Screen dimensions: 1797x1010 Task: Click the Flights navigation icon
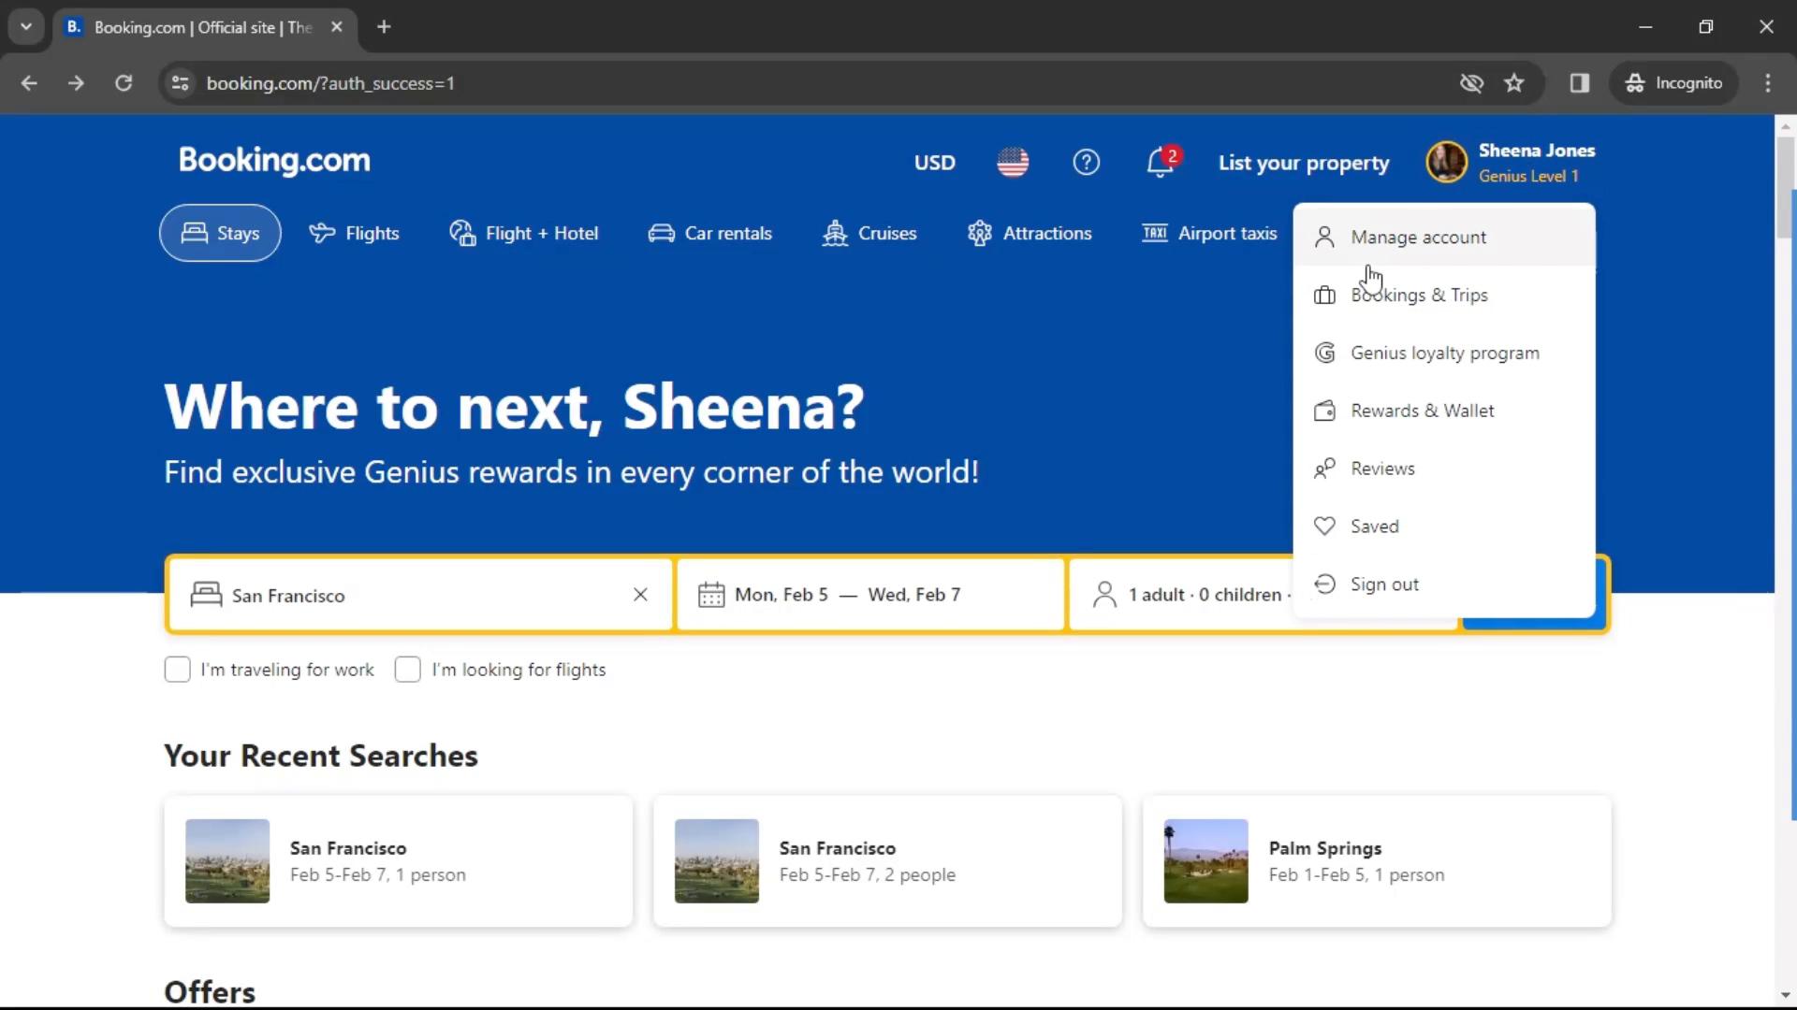pos(320,232)
